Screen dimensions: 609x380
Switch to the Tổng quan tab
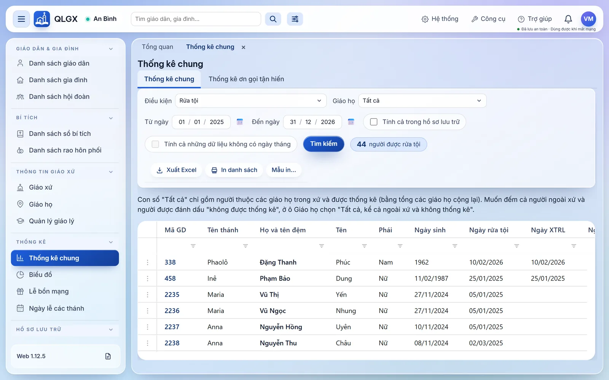pyautogui.click(x=158, y=47)
